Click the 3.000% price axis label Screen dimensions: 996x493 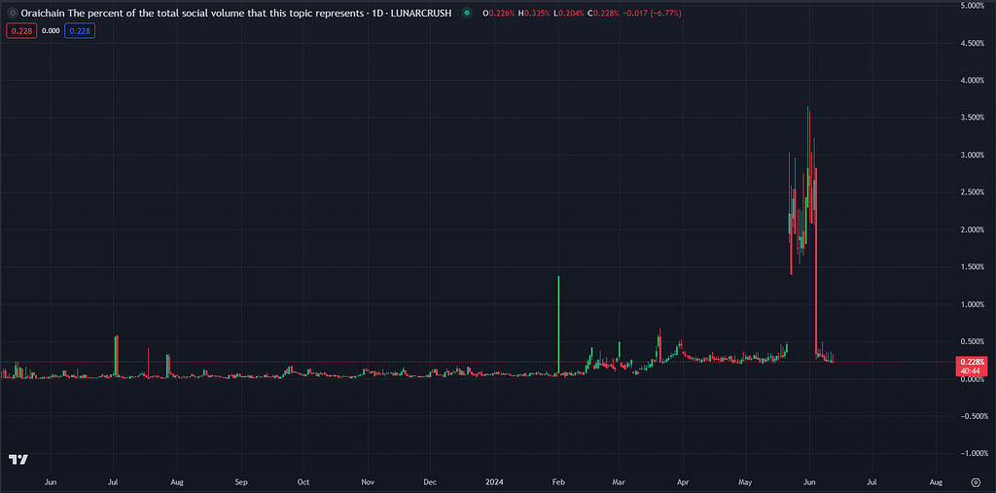(x=972, y=155)
